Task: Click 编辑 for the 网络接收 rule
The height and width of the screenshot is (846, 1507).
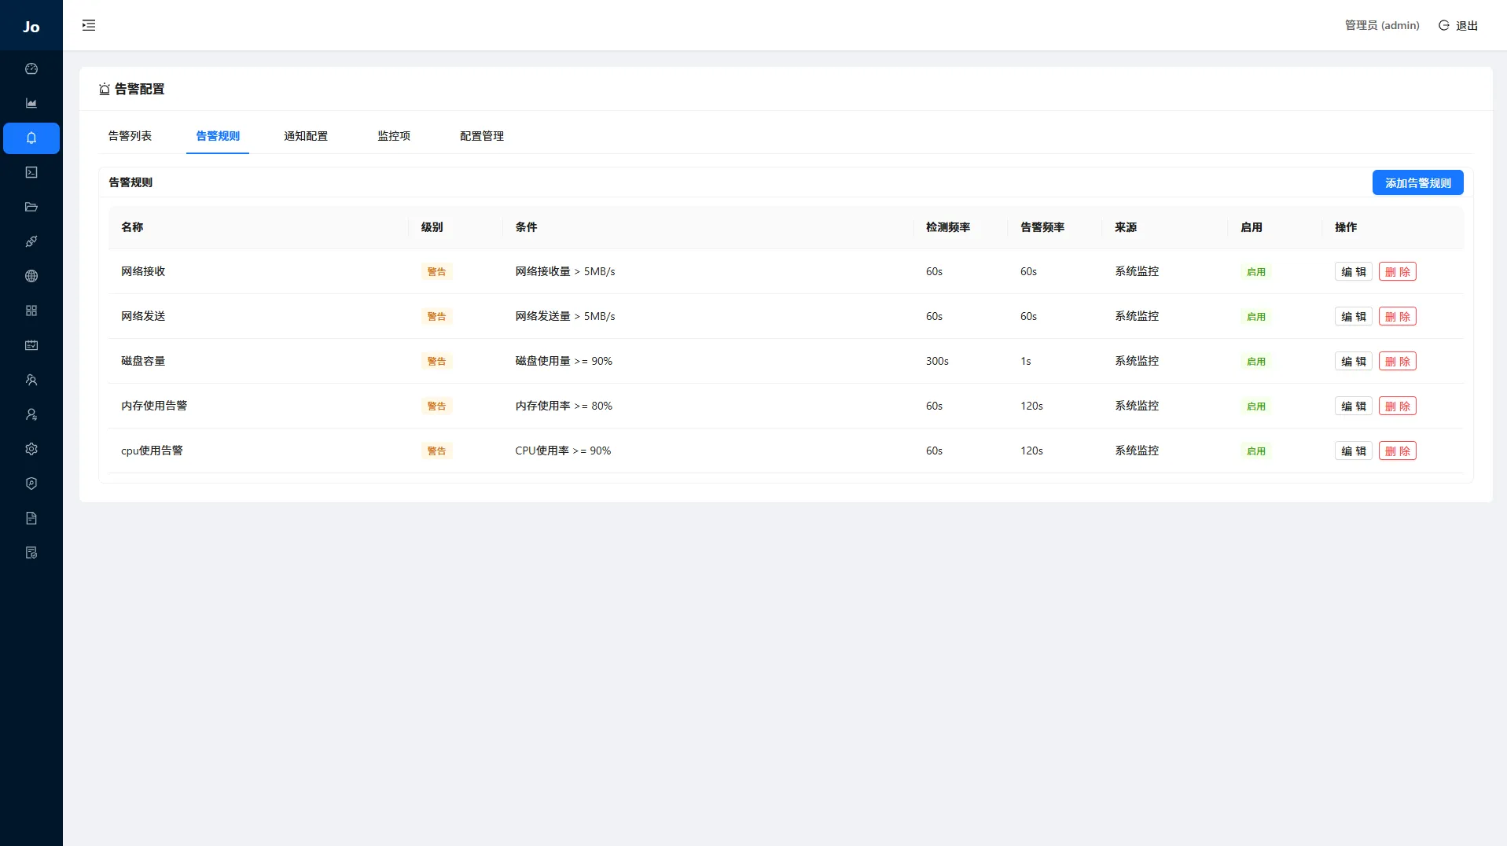Action: [1353, 272]
